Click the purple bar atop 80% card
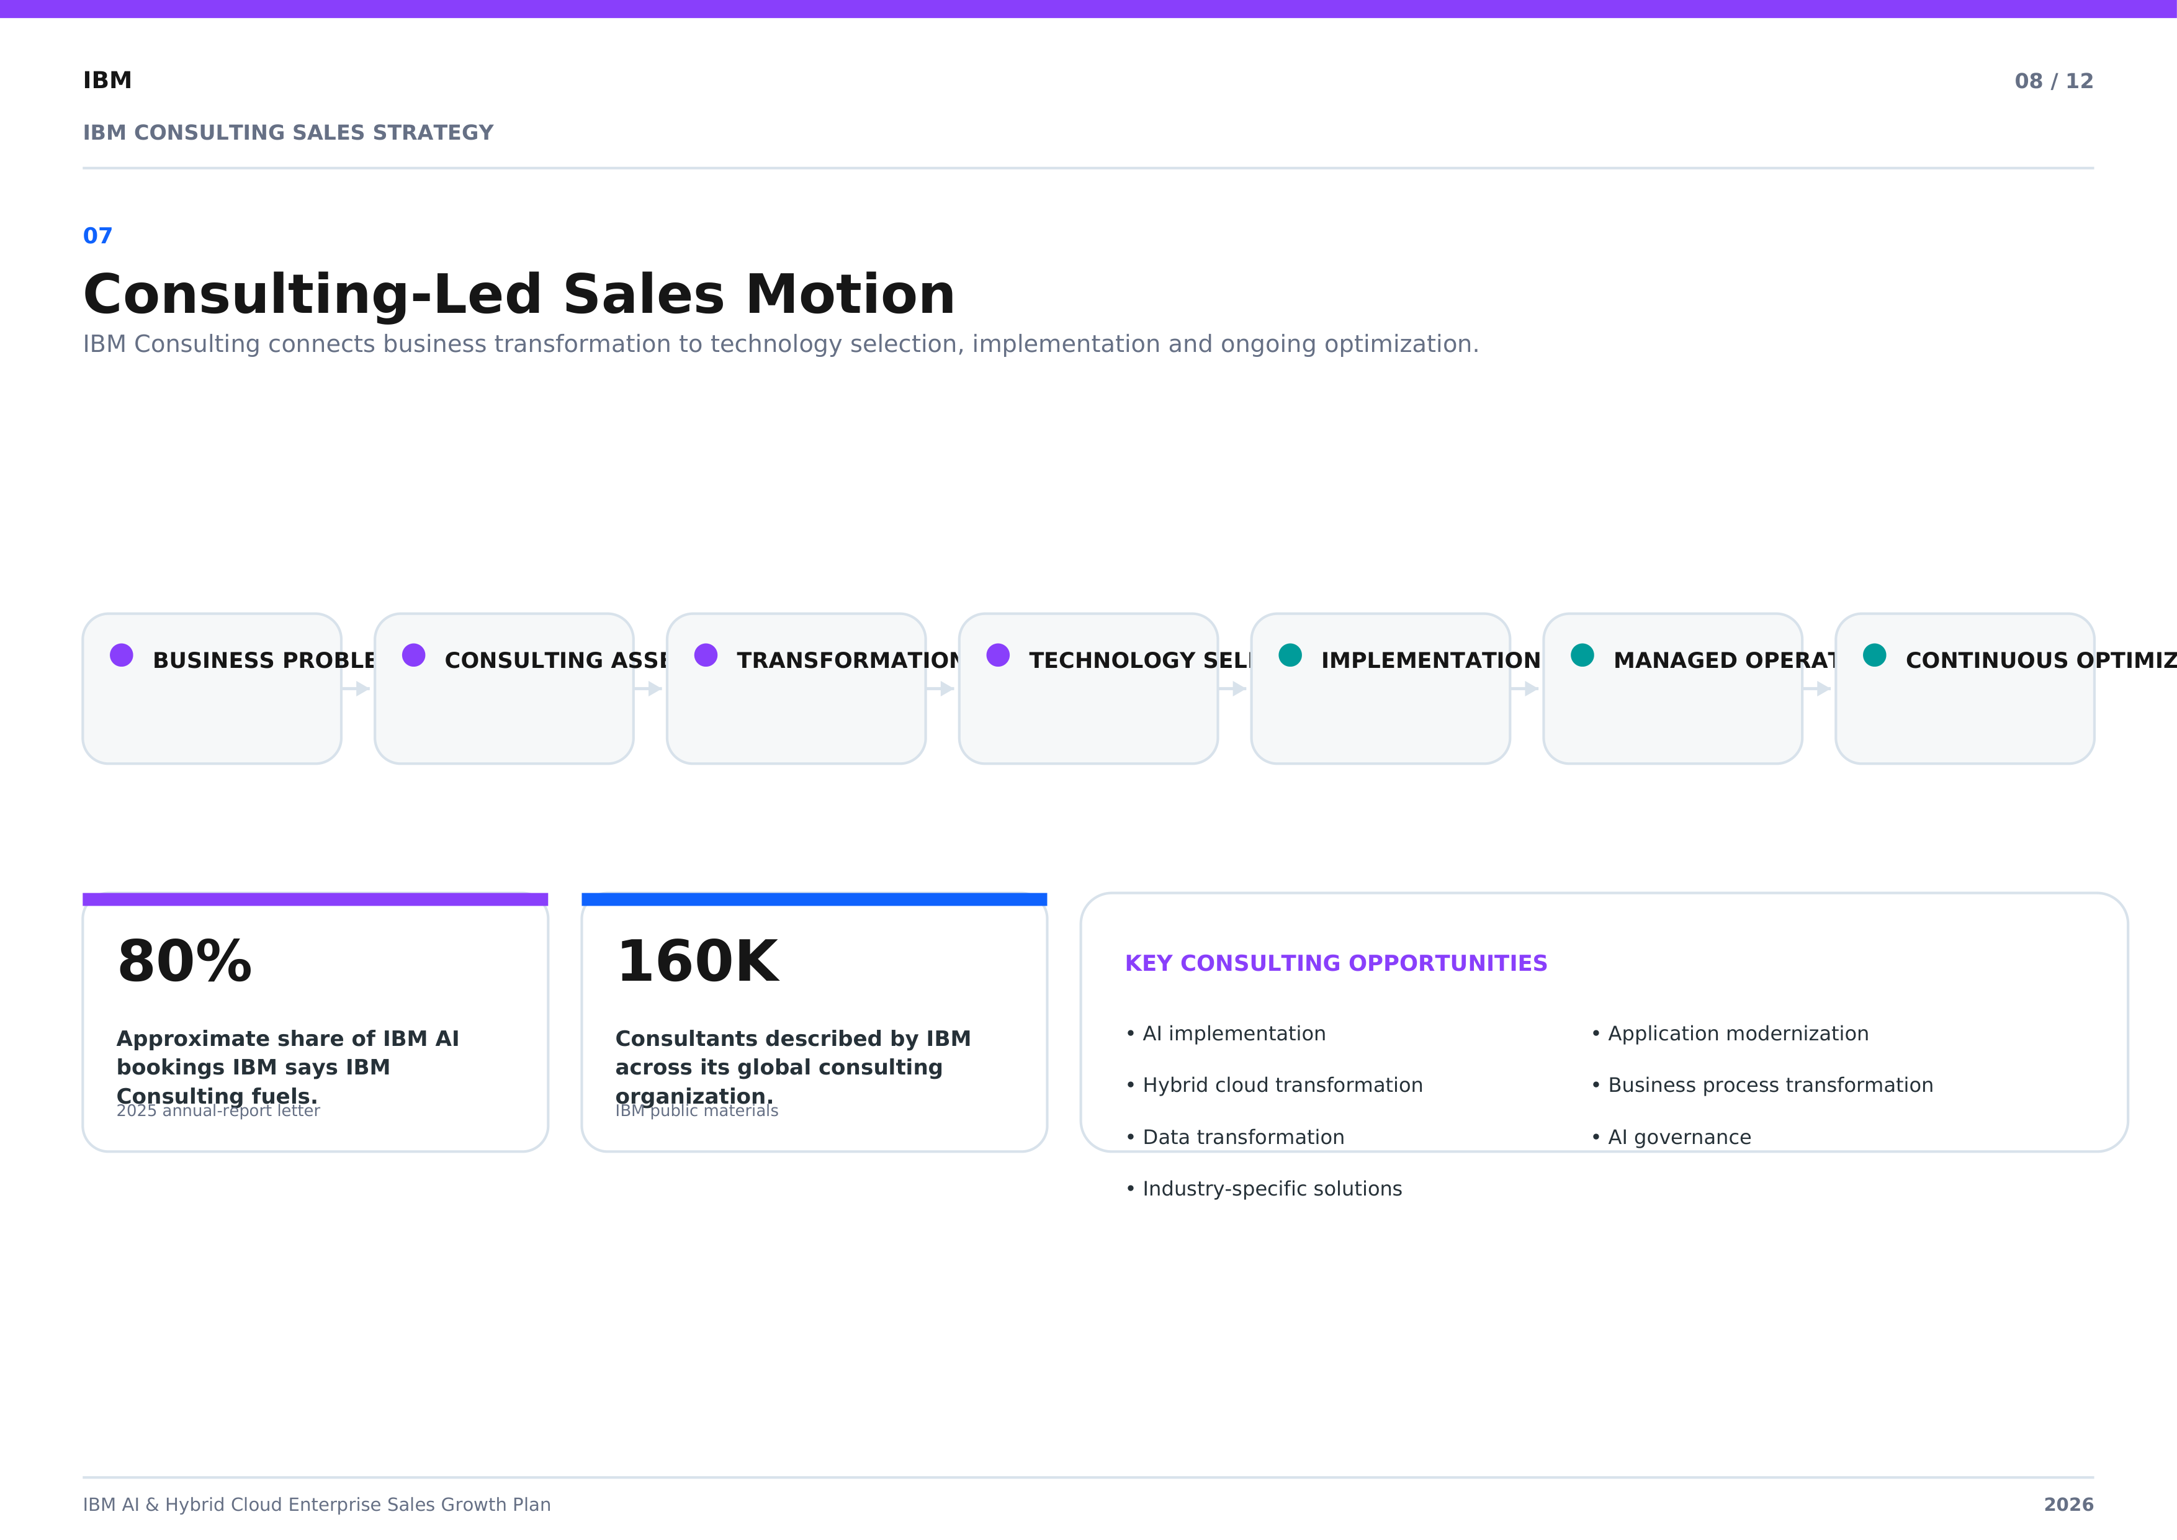The image size is (2177, 1540). pyautogui.click(x=315, y=899)
